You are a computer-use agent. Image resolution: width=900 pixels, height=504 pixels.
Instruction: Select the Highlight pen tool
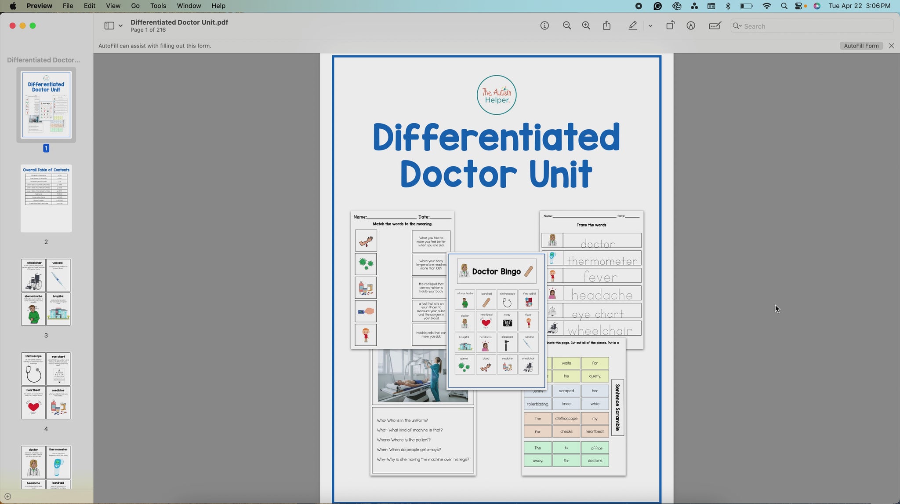[633, 26]
